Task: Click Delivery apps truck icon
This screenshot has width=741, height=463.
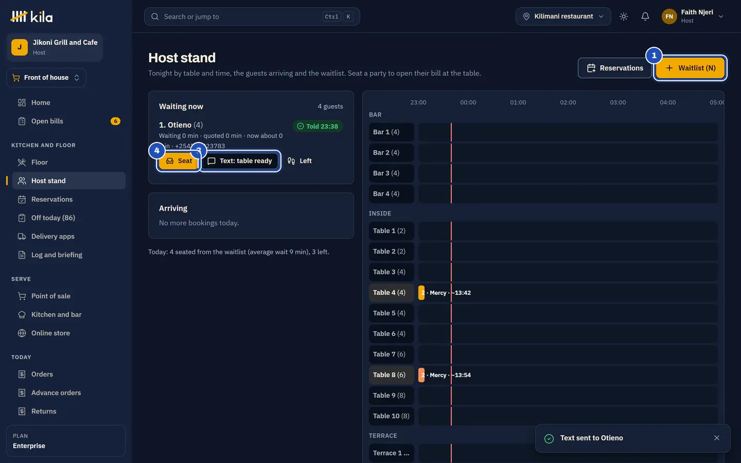Action: tap(22, 236)
